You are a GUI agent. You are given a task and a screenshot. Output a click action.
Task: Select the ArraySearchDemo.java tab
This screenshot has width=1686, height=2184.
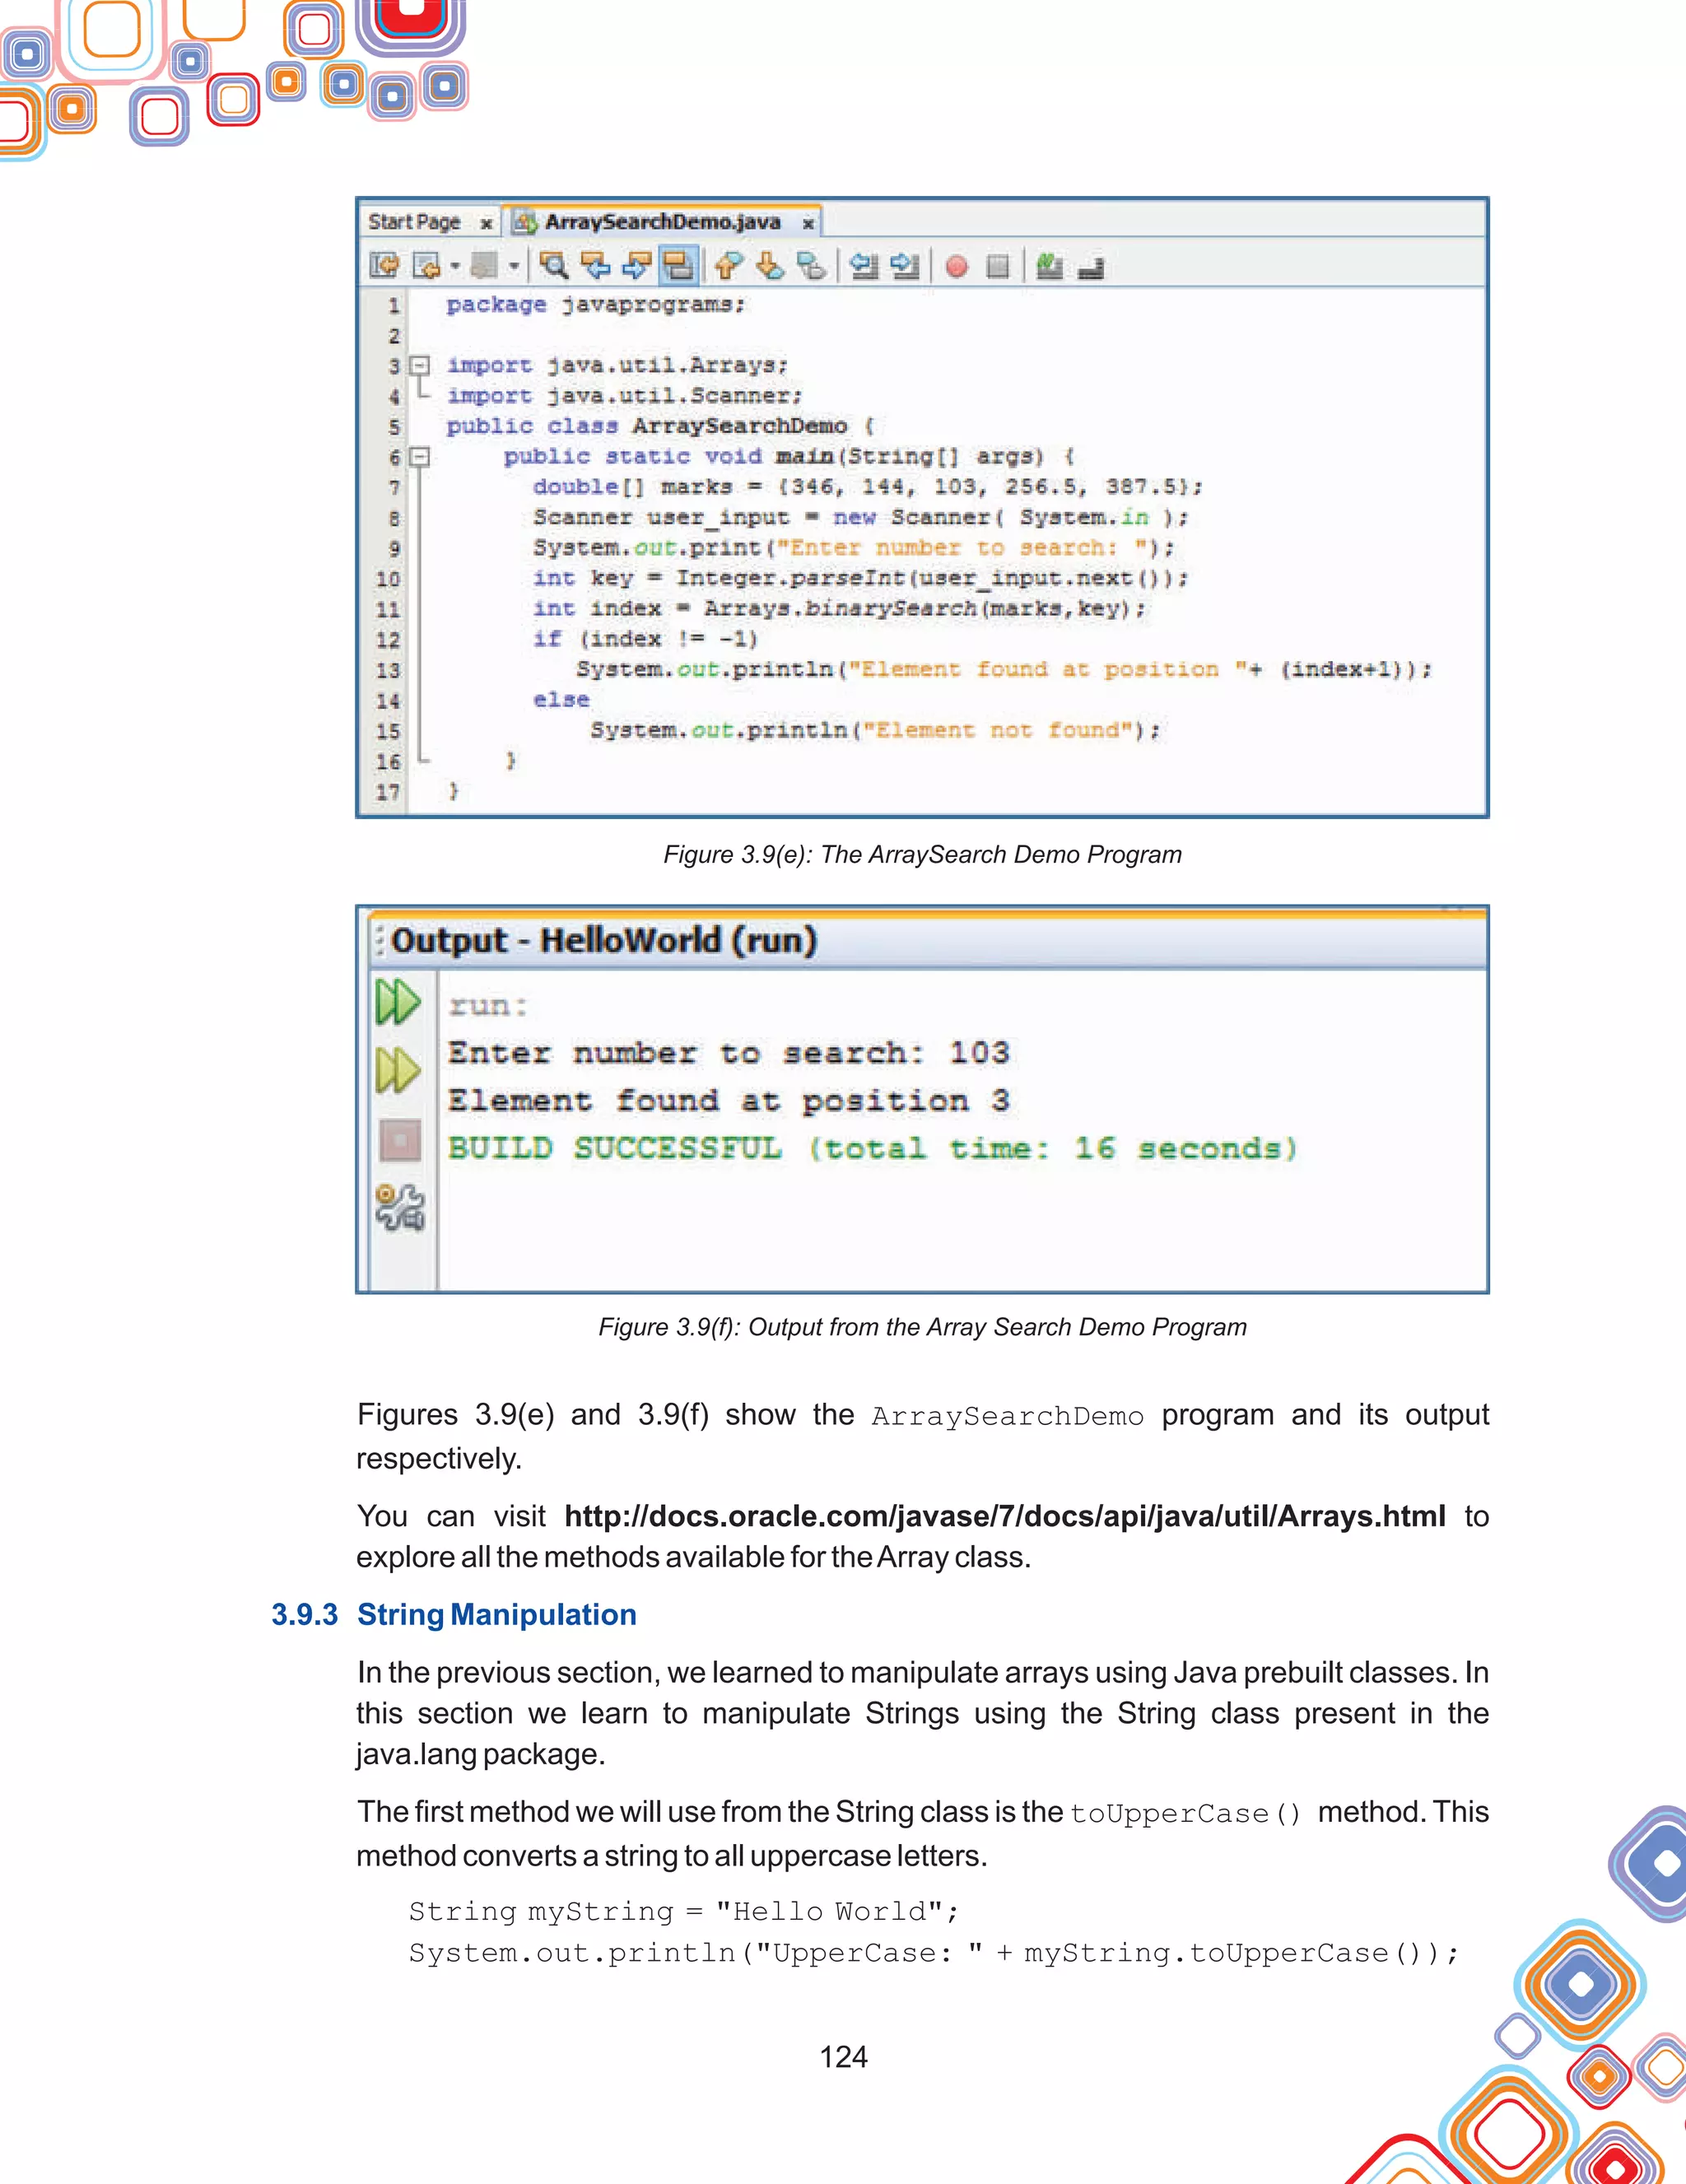662,222
